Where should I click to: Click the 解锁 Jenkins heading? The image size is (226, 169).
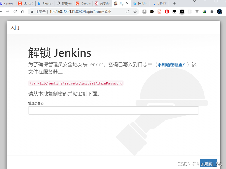60,53
